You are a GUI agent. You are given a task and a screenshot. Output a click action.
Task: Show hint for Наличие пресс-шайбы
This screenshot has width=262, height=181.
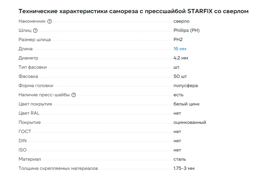74,95
